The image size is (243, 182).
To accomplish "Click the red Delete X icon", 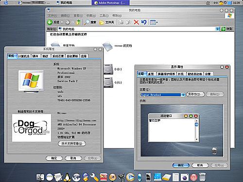I will pos(136,22).
